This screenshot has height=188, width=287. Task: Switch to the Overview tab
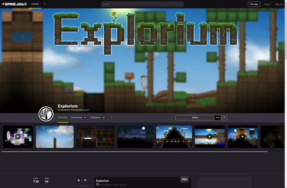[x=63, y=117]
